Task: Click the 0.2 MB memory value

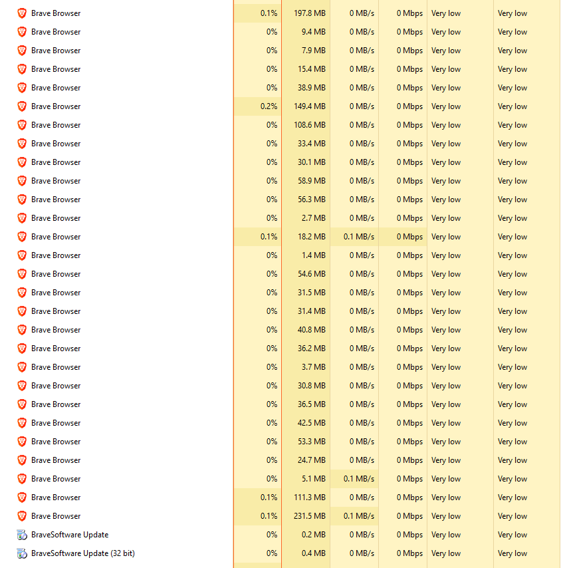Action: (314, 535)
